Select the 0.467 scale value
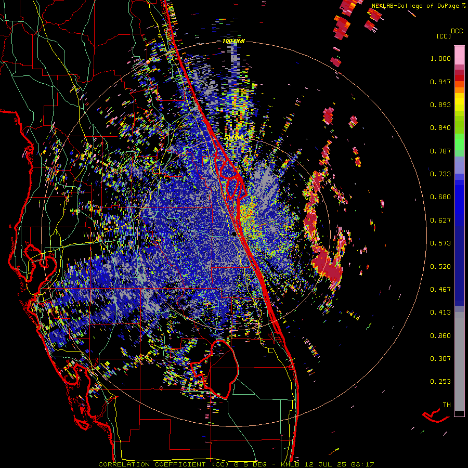The width and height of the screenshot is (468, 468). click(x=440, y=290)
